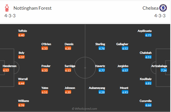This screenshot has height=112, width=171.
Task: Click Koulibaly's 6.81 rating badge
Action: (148, 83)
